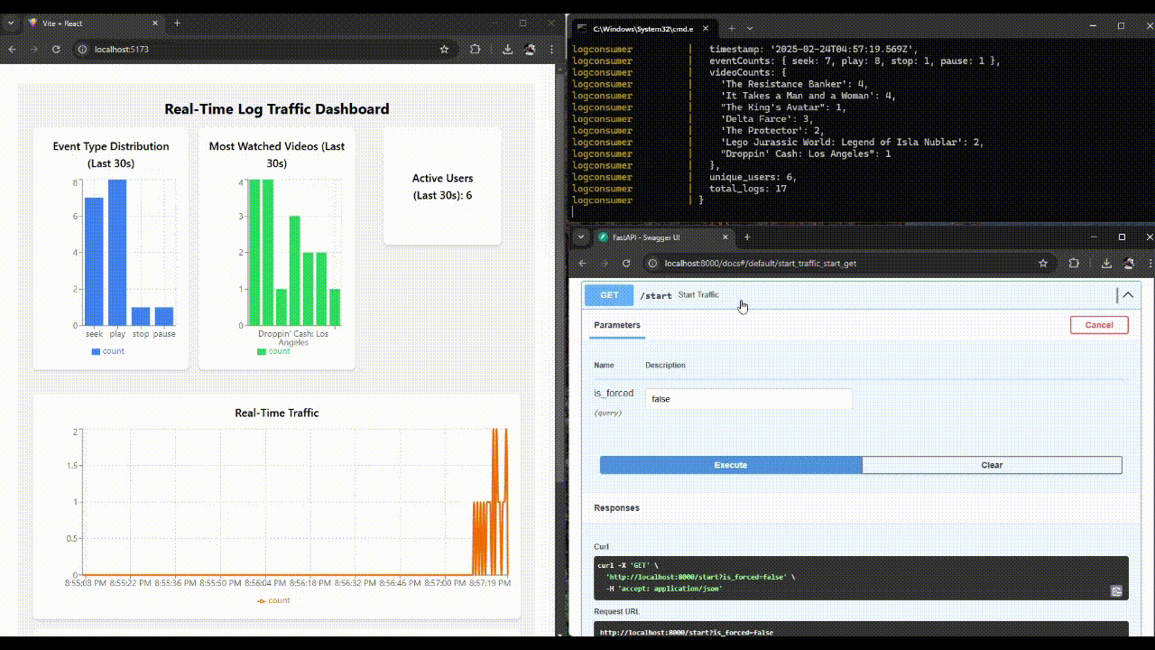The image size is (1155, 650).
Task: Open Chrome three-dot menu on dashboard window
Action: click(x=551, y=50)
